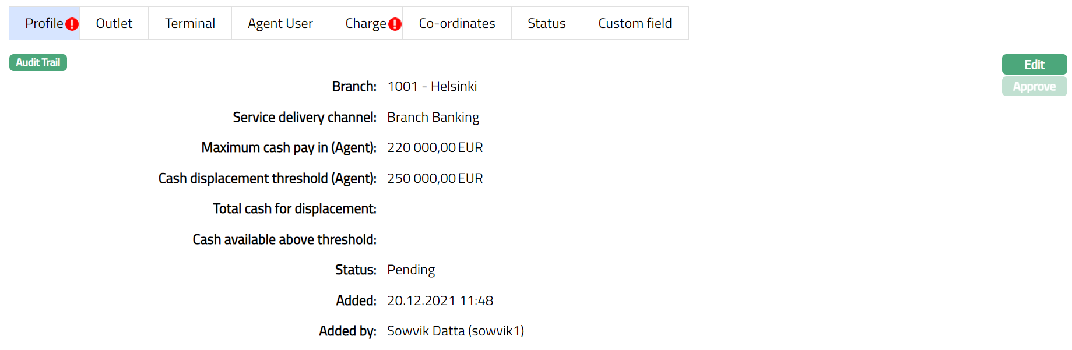Click the branch value 1001 - Helsinki

(432, 86)
